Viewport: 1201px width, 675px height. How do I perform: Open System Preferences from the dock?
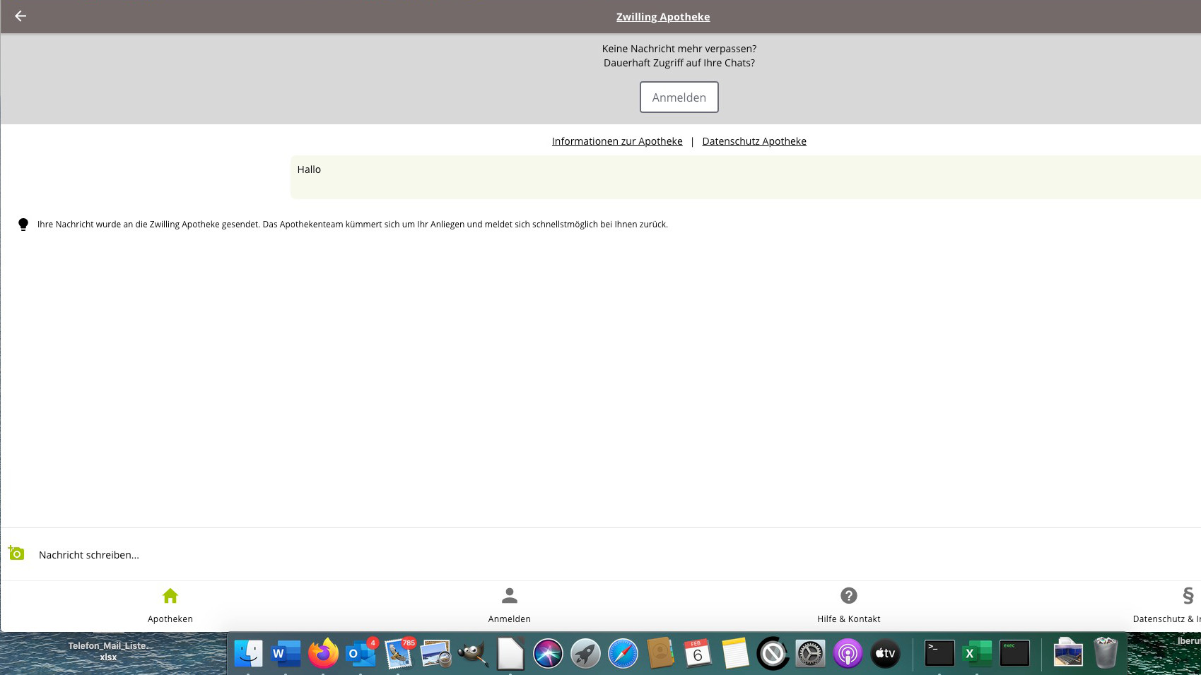(810, 653)
